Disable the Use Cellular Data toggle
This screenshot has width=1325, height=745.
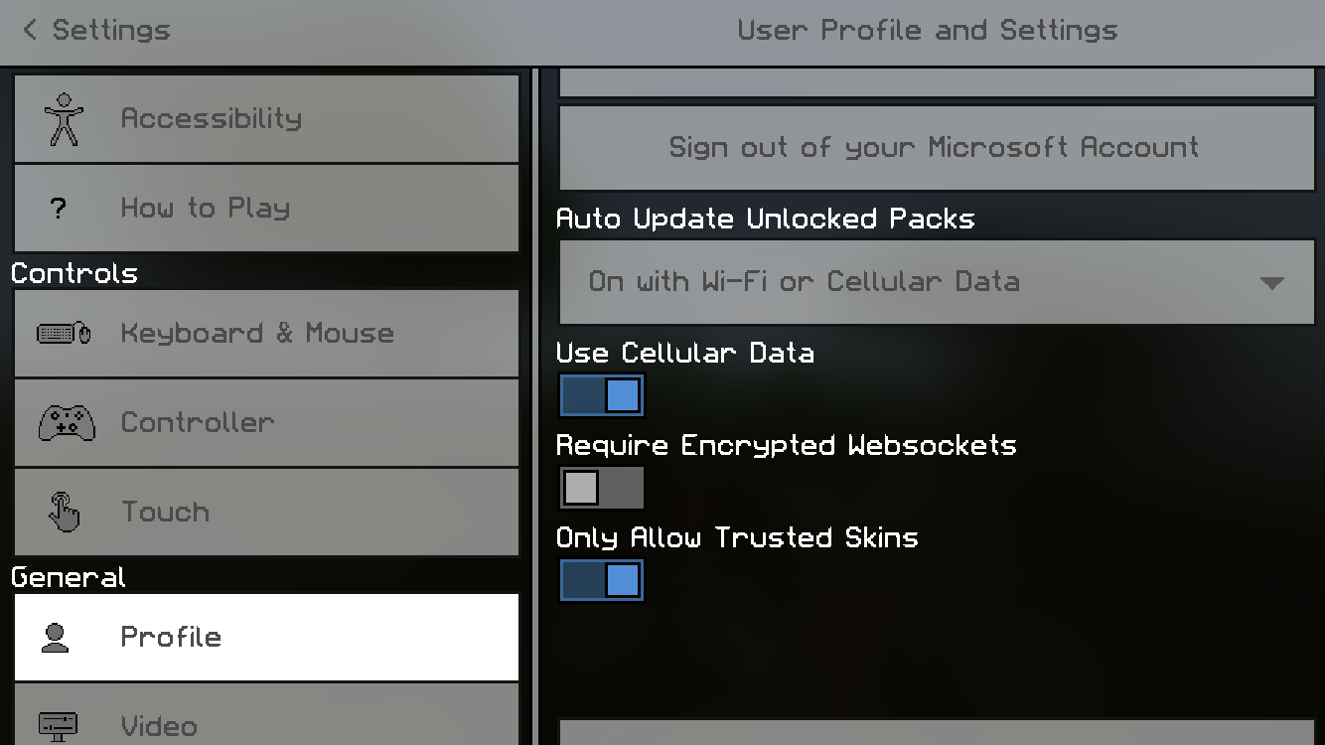pyautogui.click(x=602, y=395)
